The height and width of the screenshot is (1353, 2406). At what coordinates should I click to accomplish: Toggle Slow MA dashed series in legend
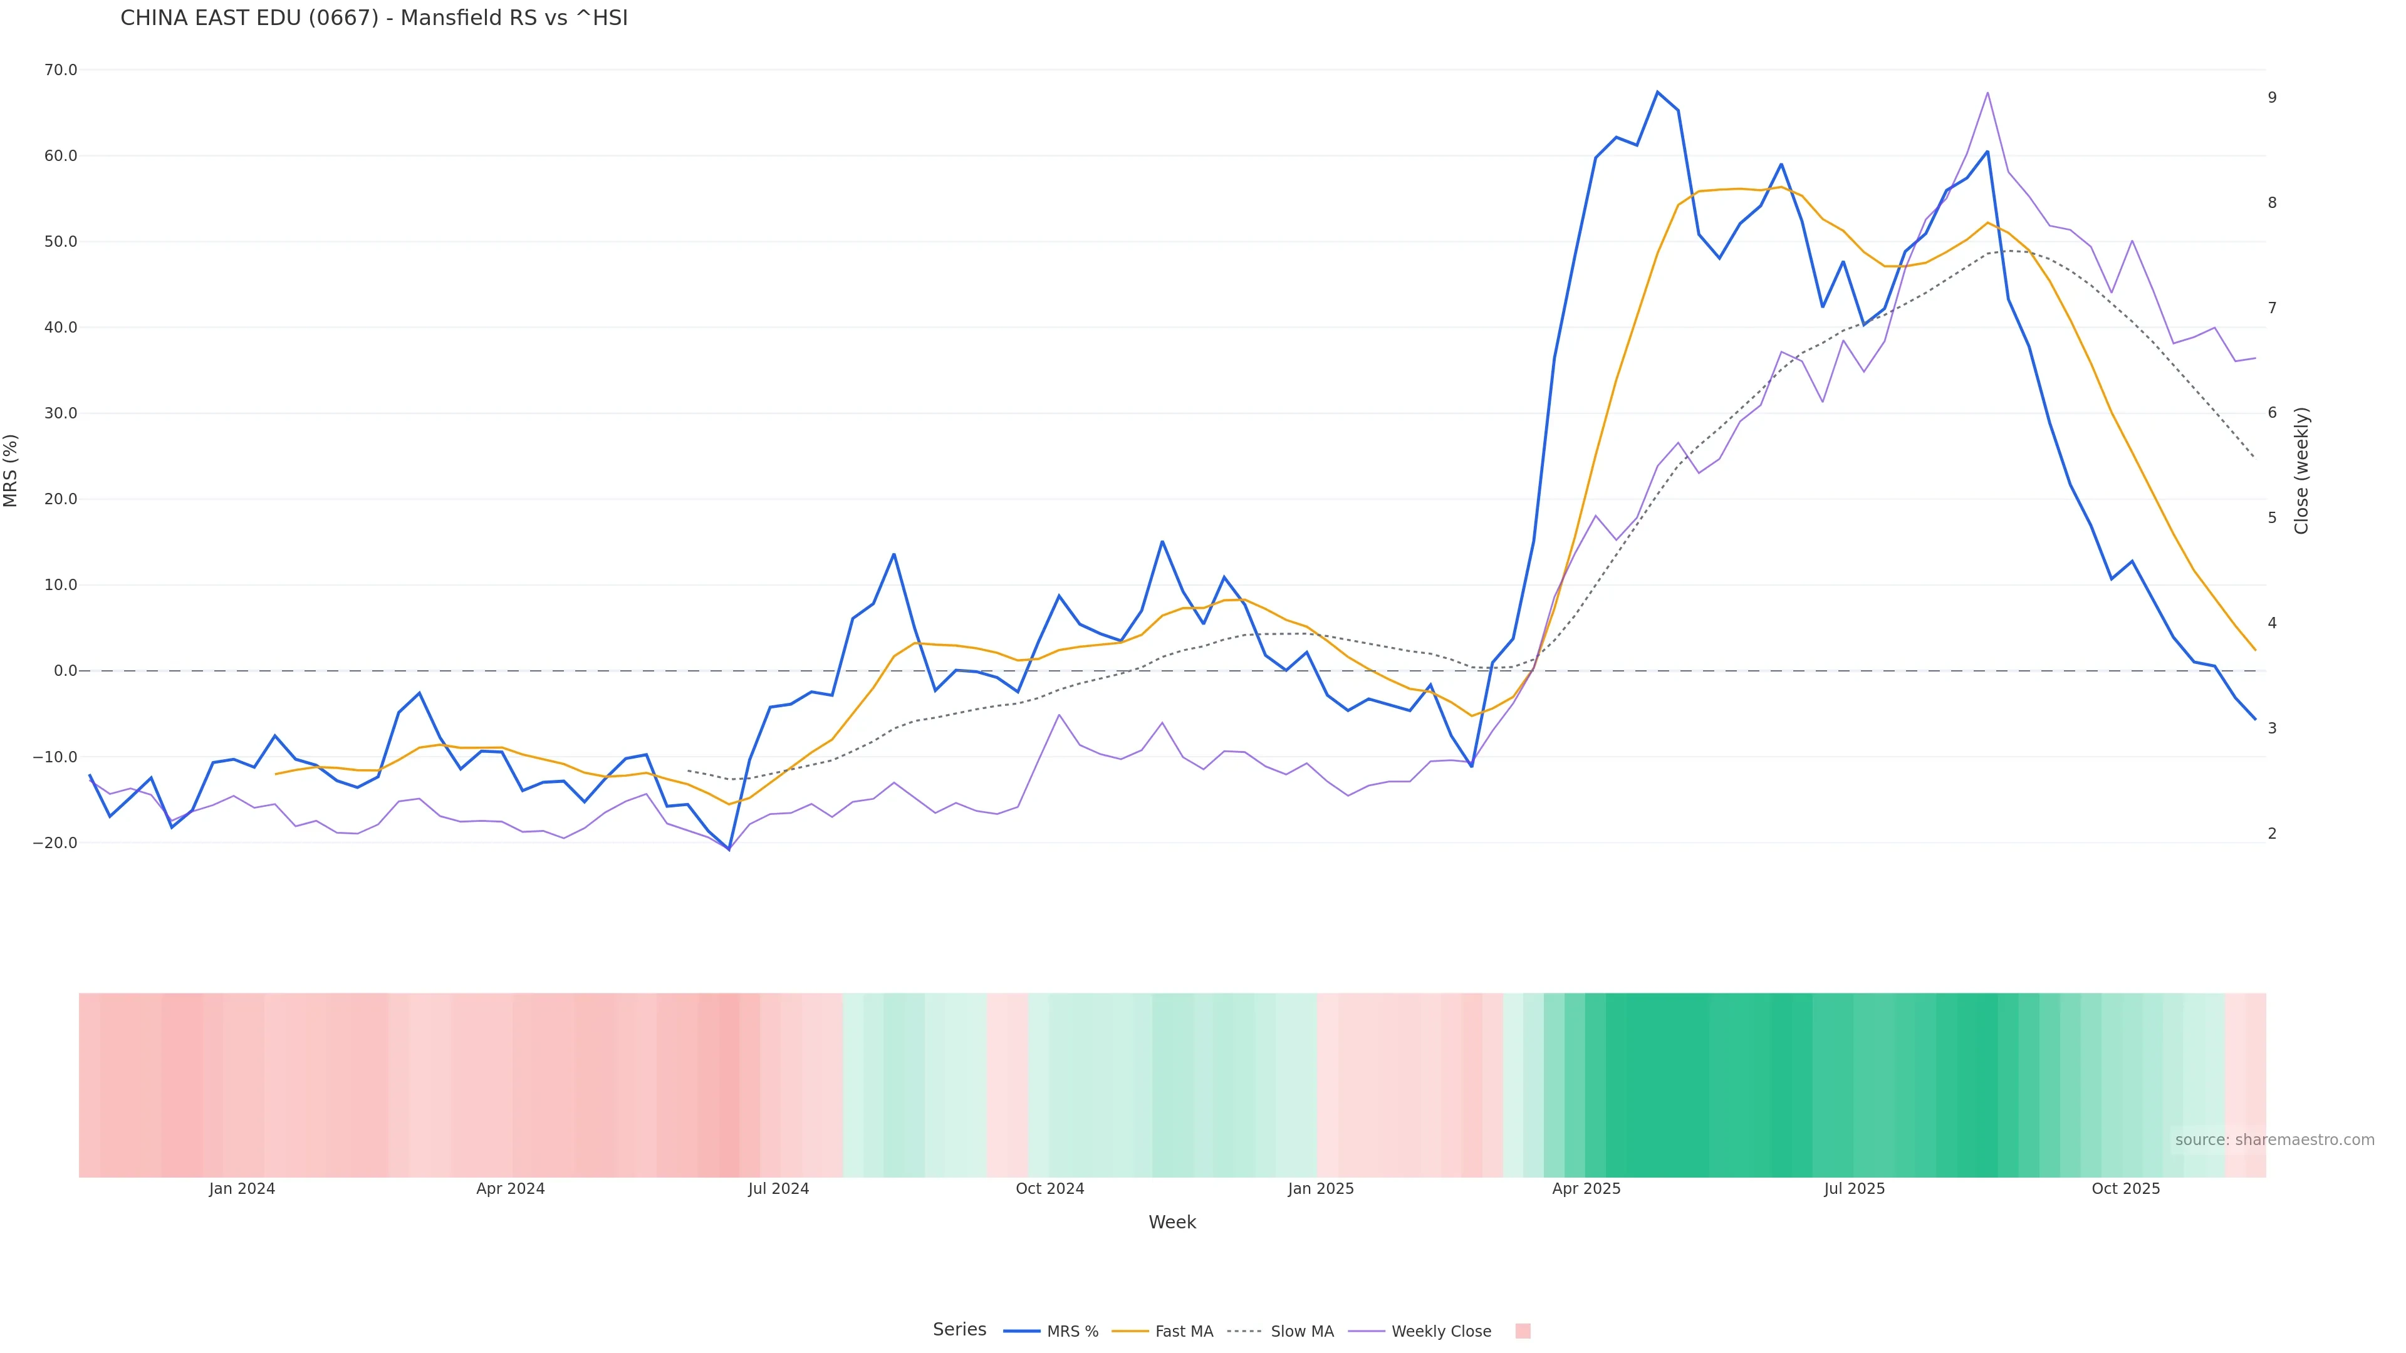click(1281, 1332)
